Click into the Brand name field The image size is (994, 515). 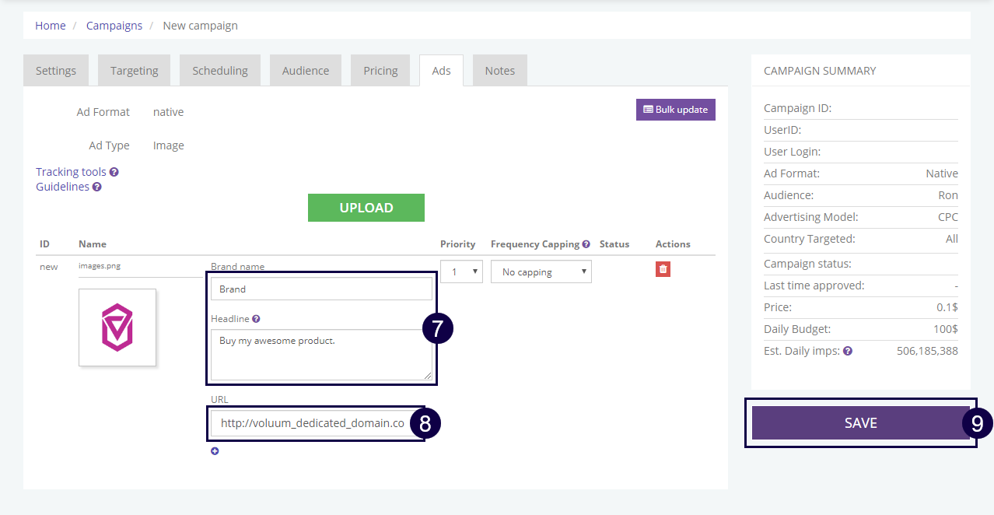pyautogui.click(x=321, y=289)
